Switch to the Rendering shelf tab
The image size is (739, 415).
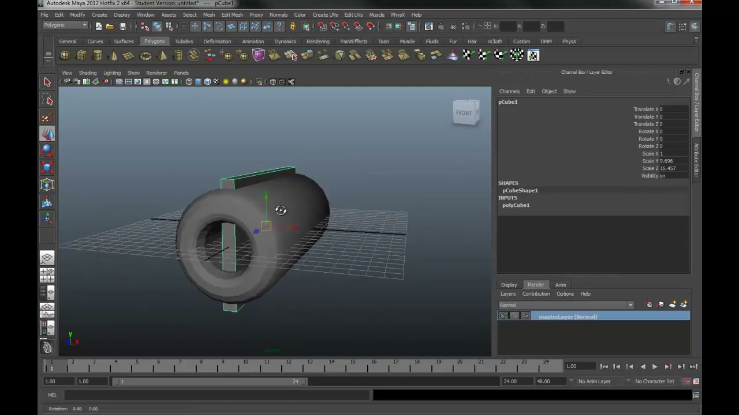pos(318,41)
